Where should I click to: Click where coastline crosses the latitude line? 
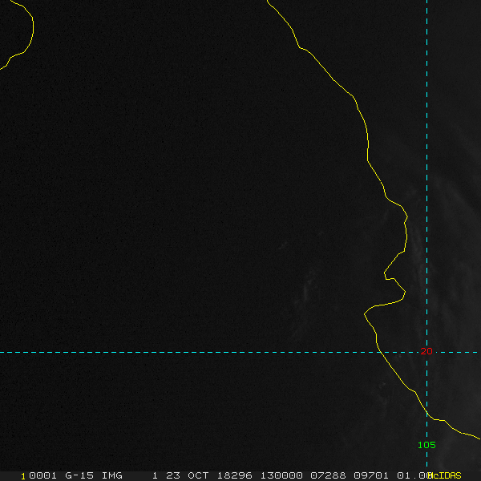(379, 352)
